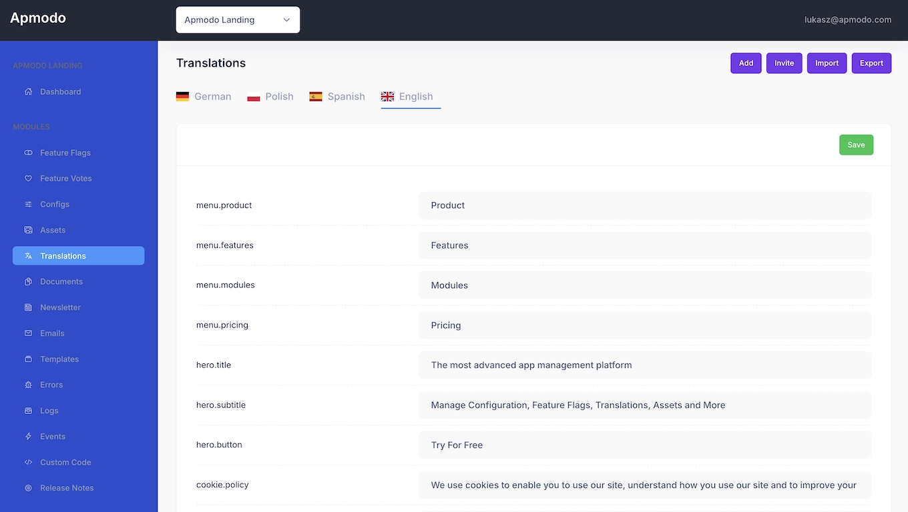Screen dimensions: 908x512
Task: Open Release Notes in the sidebar
Action: coord(67,488)
